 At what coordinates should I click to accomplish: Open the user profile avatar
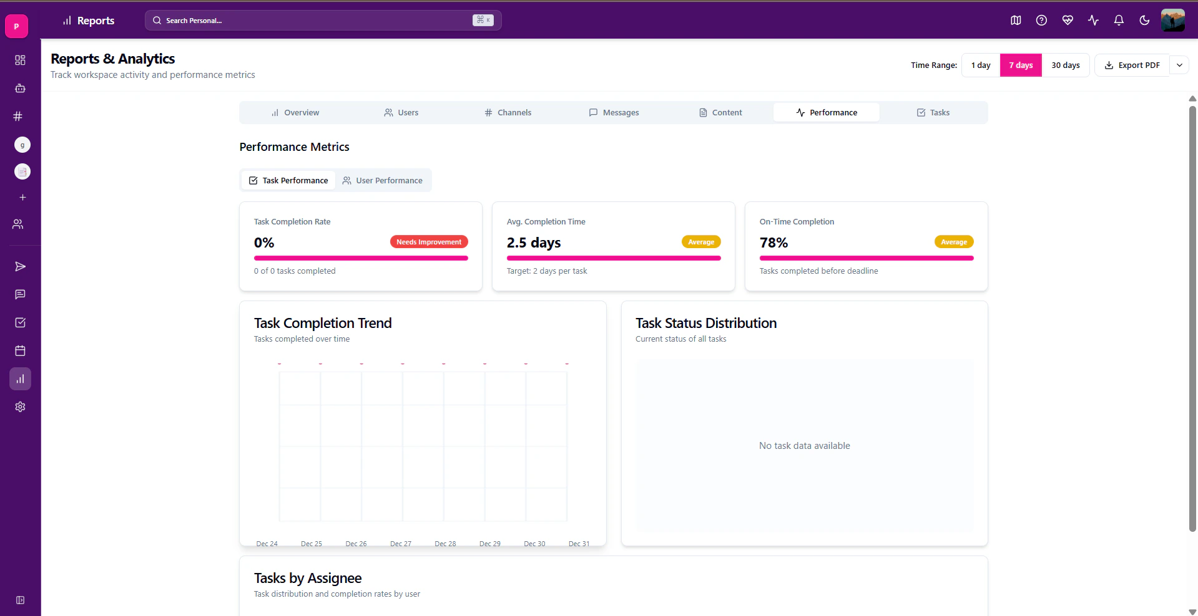pos(1173,20)
